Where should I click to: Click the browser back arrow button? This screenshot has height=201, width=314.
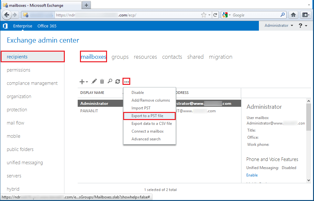click(6, 15)
